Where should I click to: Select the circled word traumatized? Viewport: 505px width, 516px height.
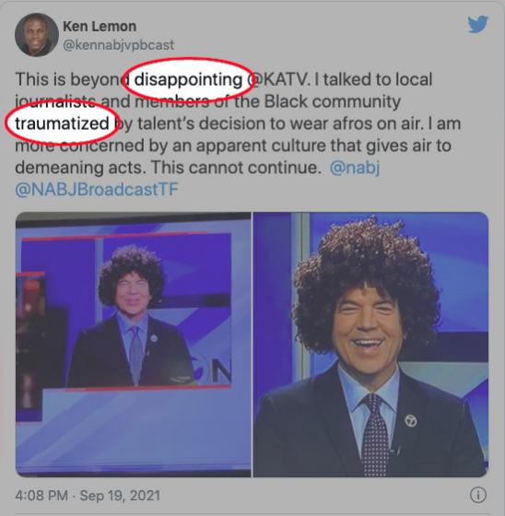pos(62,123)
